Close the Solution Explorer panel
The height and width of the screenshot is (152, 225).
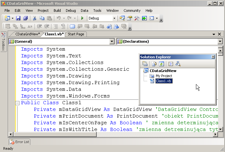pyautogui.click(x=213, y=57)
